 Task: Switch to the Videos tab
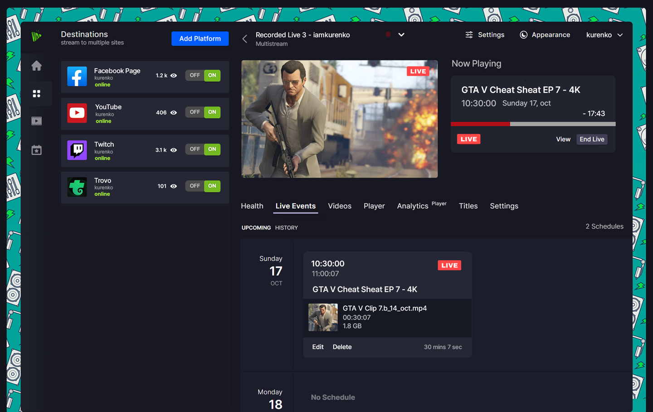click(340, 206)
